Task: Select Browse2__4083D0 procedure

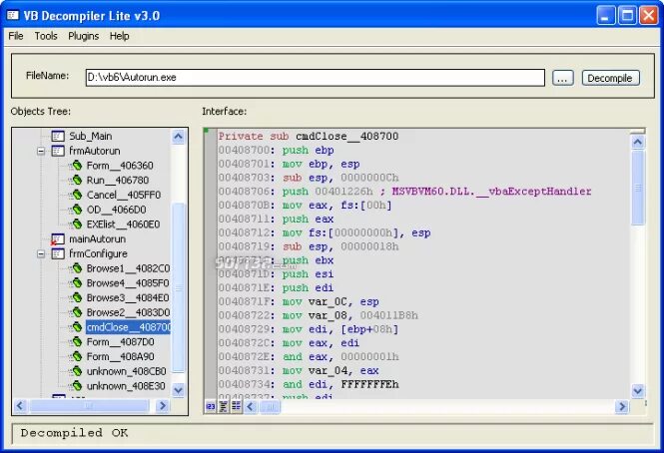Action: [128, 312]
